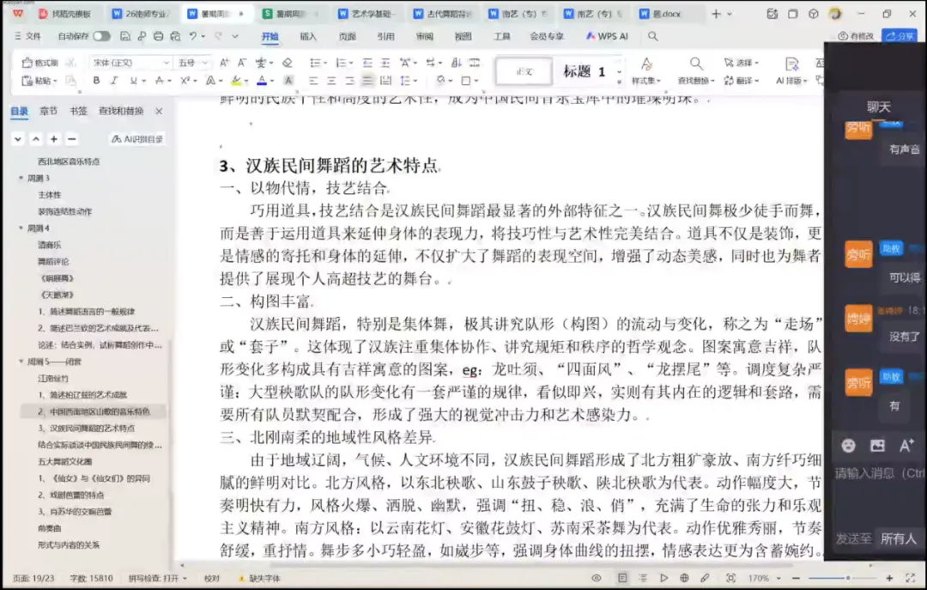Toggle strikethrough formatting
Viewport: 927px width, 590px height.
pyautogui.click(x=159, y=81)
